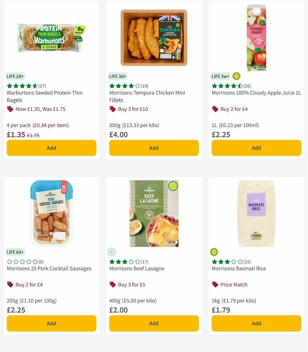Click the red offer tag icon beside 'Now £1.35'
Image resolution: width=308 pixels, height=352 pixels.
coord(10,109)
